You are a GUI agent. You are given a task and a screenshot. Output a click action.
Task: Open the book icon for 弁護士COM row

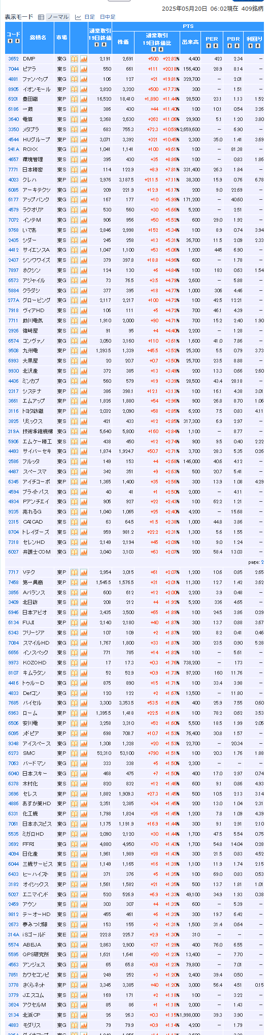point(74,552)
